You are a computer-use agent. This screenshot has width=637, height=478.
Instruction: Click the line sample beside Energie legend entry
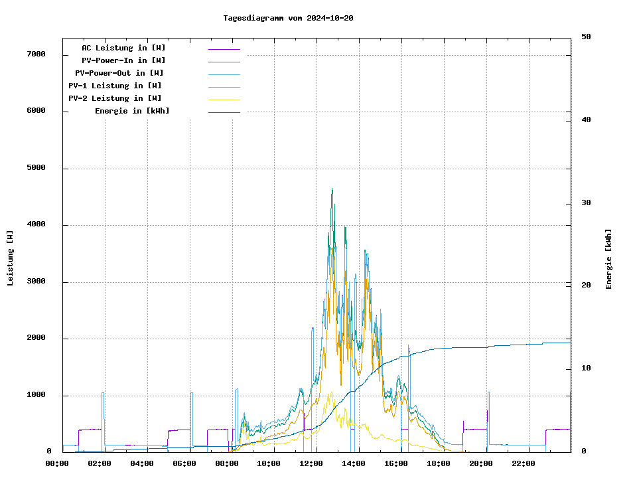click(224, 112)
